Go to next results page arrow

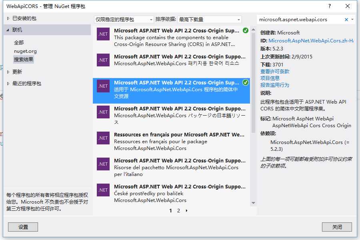186,211
